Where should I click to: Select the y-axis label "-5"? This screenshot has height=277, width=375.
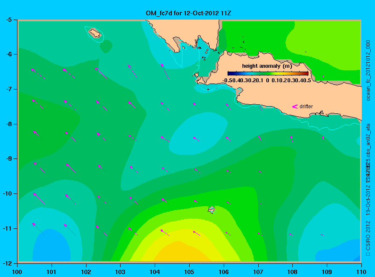[9, 20]
